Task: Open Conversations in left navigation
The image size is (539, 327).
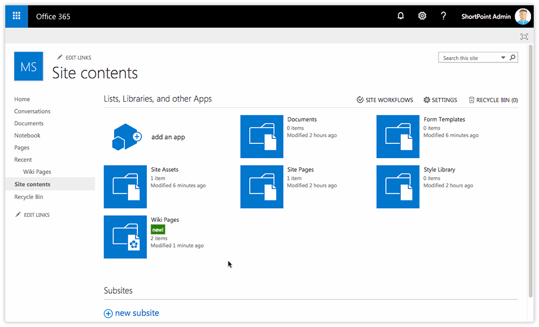Action: 32,111
